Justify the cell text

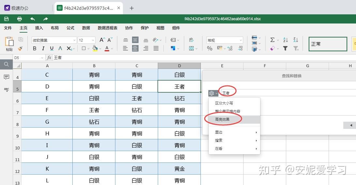(x=156, y=48)
